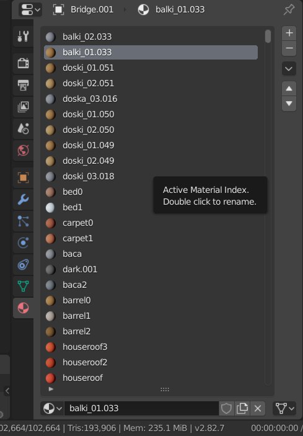This screenshot has width=303, height=436.
Task: Open the Modifiers wrench tab
Action: [x=23, y=199]
